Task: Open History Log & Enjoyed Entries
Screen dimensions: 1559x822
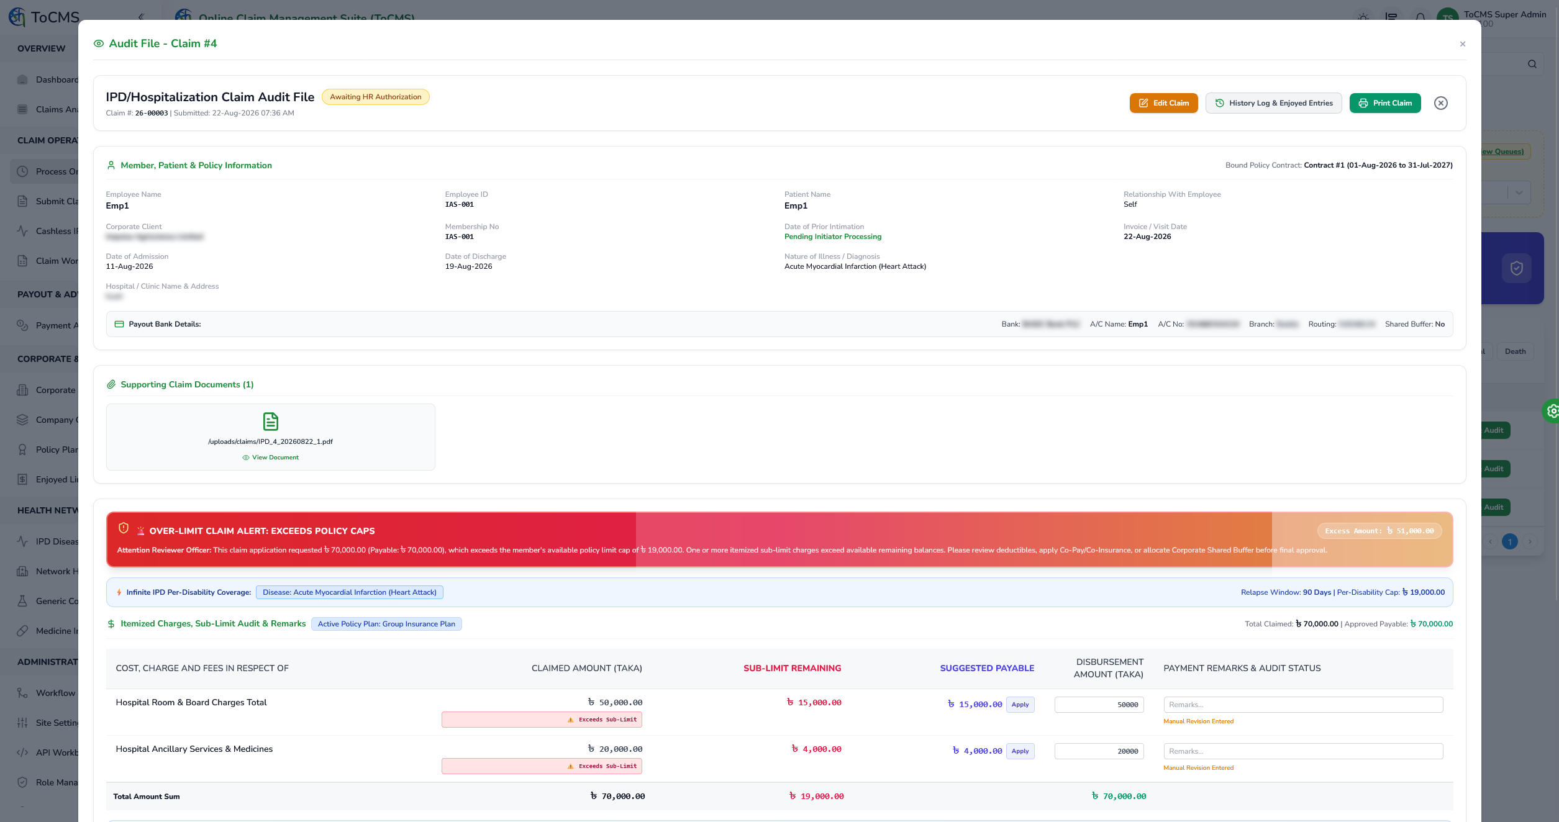Action: click(1273, 103)
